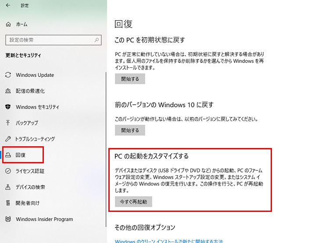Click the back arrow icon
The height and width of the screenshot is (243, 329).
point(8,6)
